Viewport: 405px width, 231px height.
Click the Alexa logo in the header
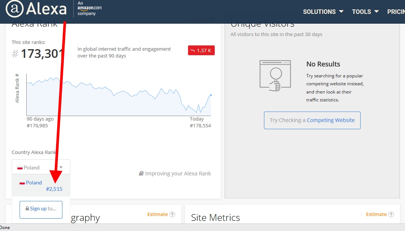click(x=36, y=9)
